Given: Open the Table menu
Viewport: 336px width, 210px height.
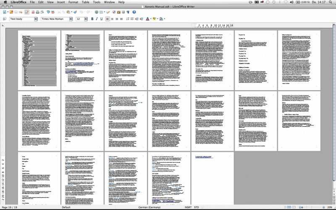Looking at the screenshot, I should (x=85, y=2).
